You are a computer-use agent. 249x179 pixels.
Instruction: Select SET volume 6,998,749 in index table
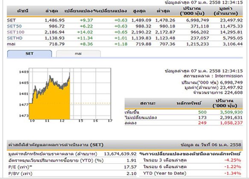pyautogui.click(x=198, y=20)
